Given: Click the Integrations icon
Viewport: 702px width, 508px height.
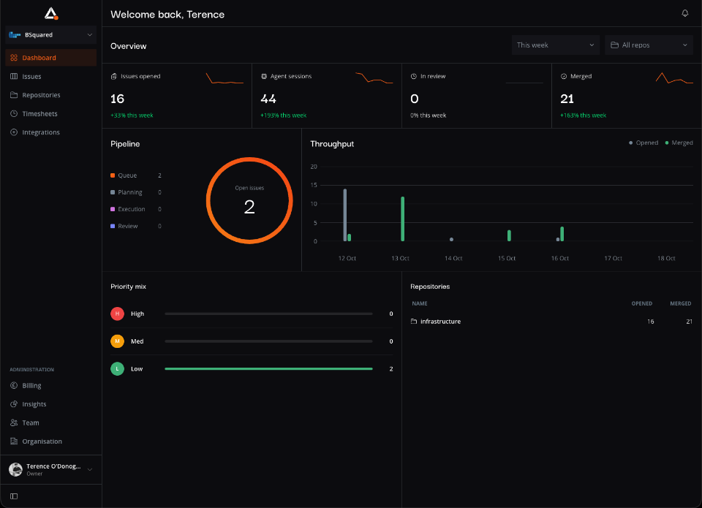Looking at the screenshot, I should [x=14, y=132].
